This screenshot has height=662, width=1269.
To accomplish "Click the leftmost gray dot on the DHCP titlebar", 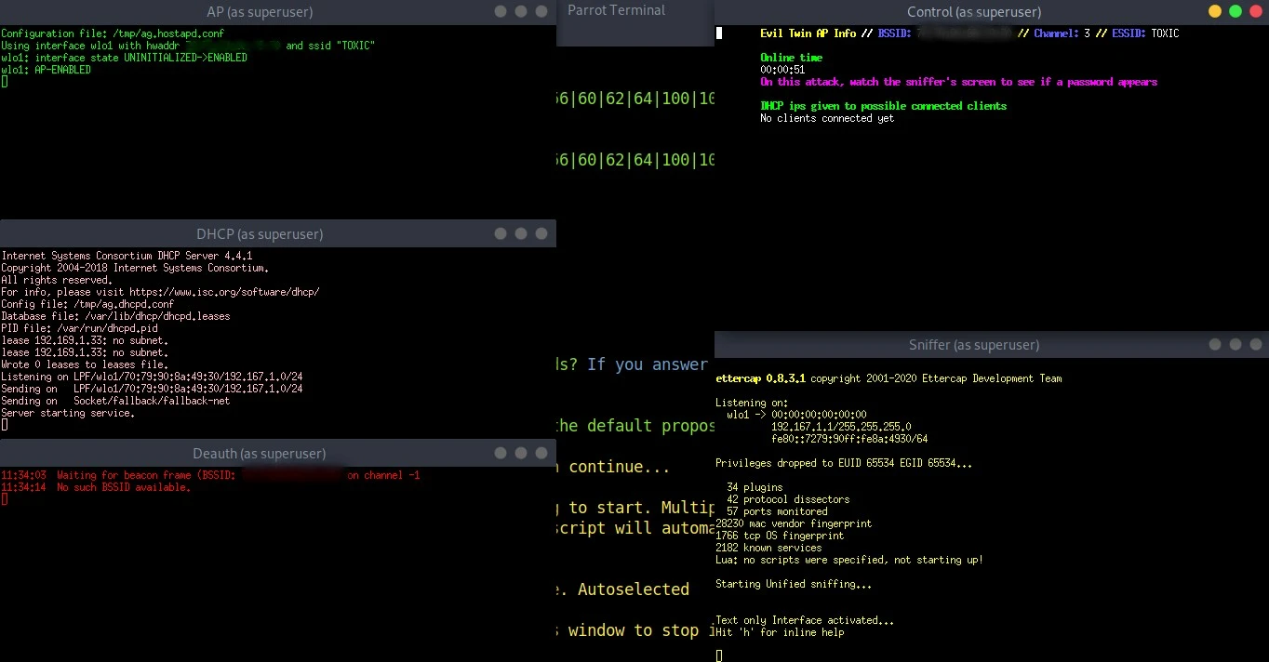I will pyautogui.click(x=500, y=233).
